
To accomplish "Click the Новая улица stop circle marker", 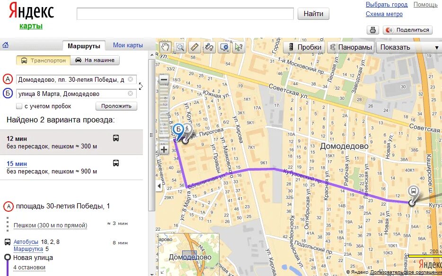I will click(x=8, y=258).
